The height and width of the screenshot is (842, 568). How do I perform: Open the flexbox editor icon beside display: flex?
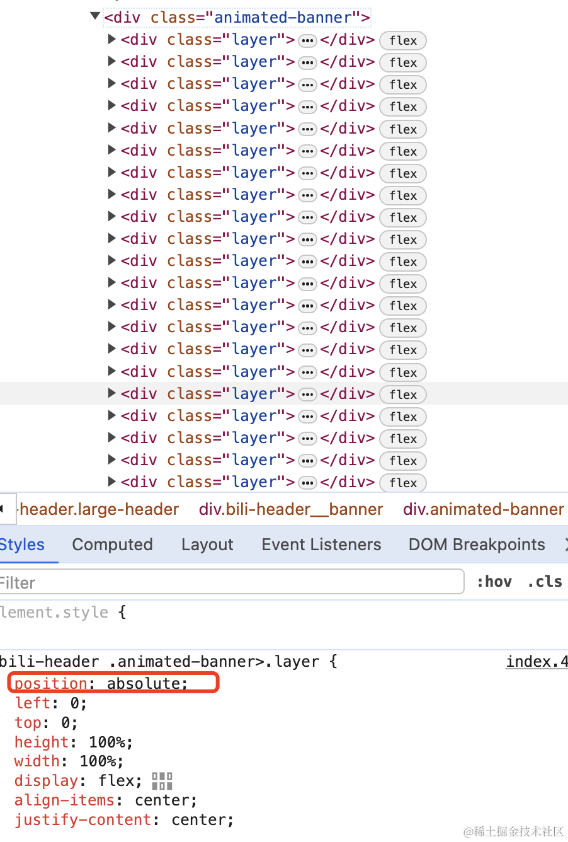[x=162, y=781]
